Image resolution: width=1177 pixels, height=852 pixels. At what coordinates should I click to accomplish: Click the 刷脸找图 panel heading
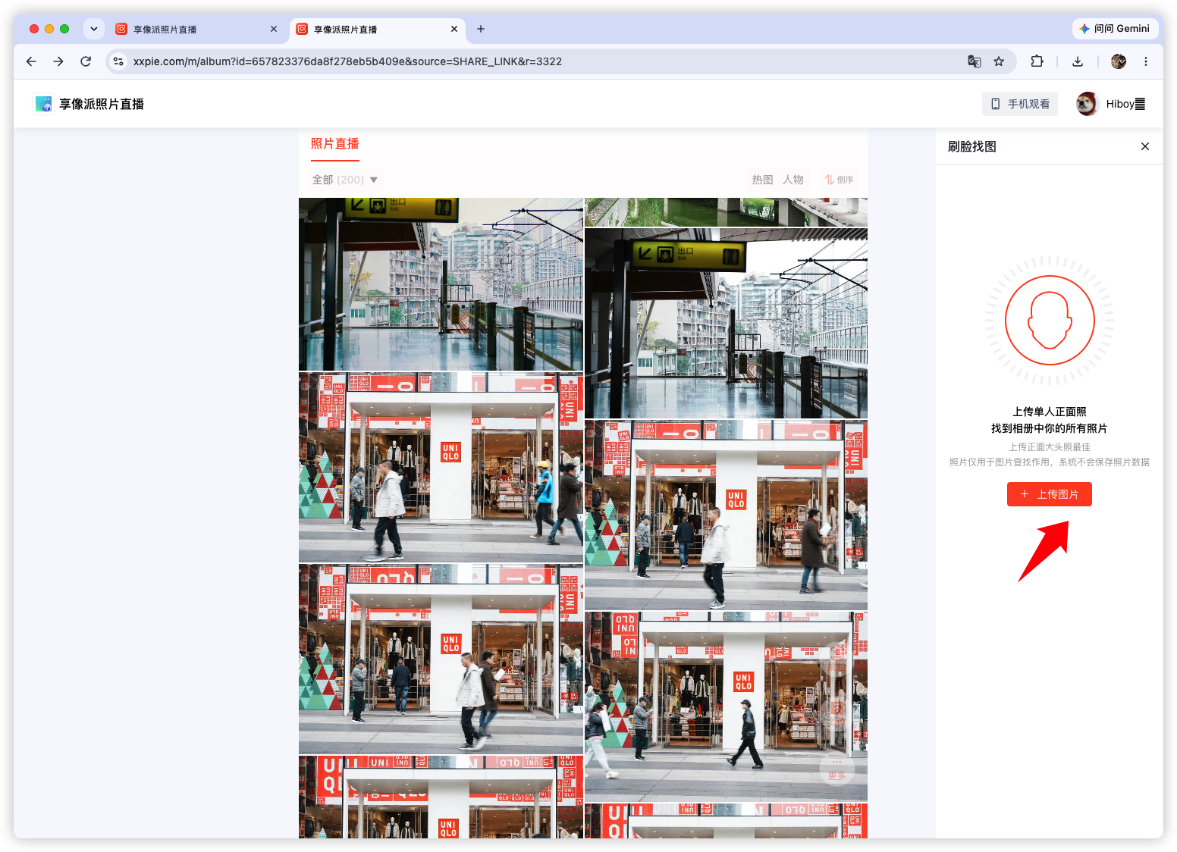(x=972, y=146)
